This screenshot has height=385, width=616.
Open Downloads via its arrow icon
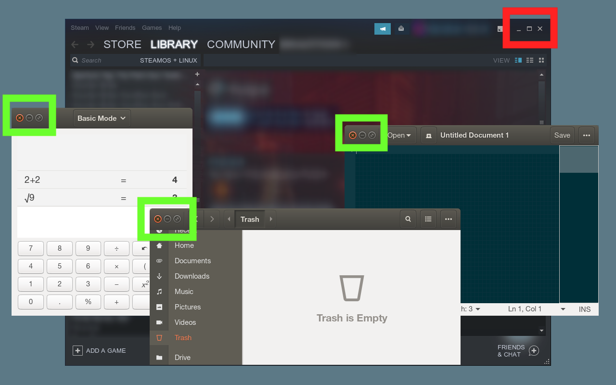(x=159, y=276)
